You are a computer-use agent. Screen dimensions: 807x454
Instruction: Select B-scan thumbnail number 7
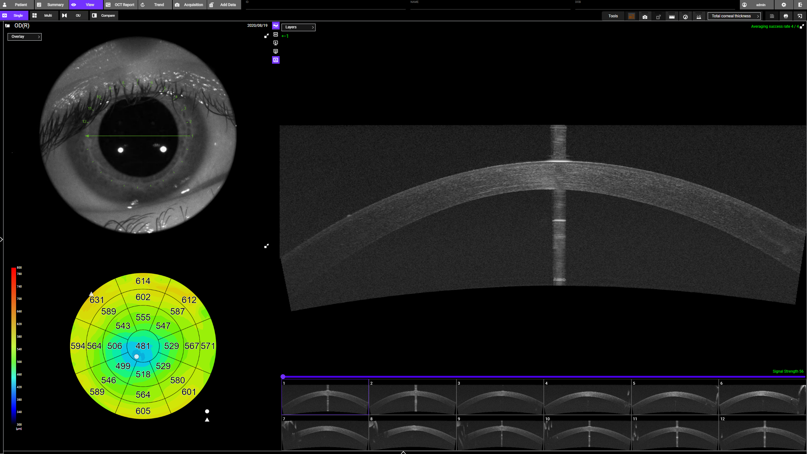(325, 433)
